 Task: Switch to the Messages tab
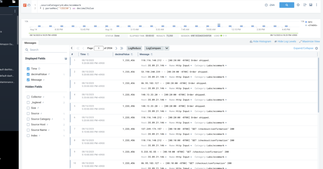point(30,43)
